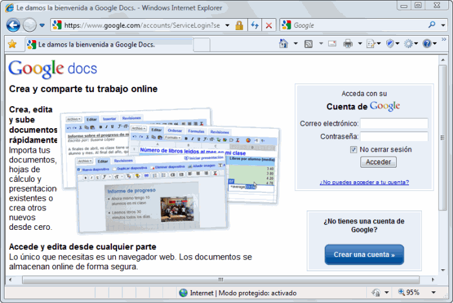Click the Read mail envelope icon
453x303 pixels.
[x=332, y=44]
